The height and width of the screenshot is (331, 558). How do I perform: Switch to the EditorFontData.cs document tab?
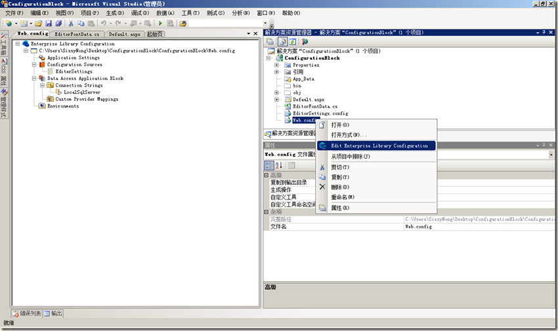point(77,34)
